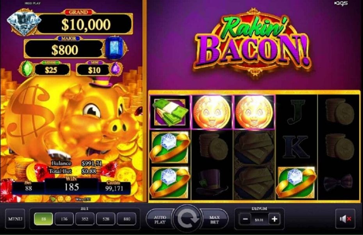
Task: Start Auto Play mode
Action: [160, 219]
